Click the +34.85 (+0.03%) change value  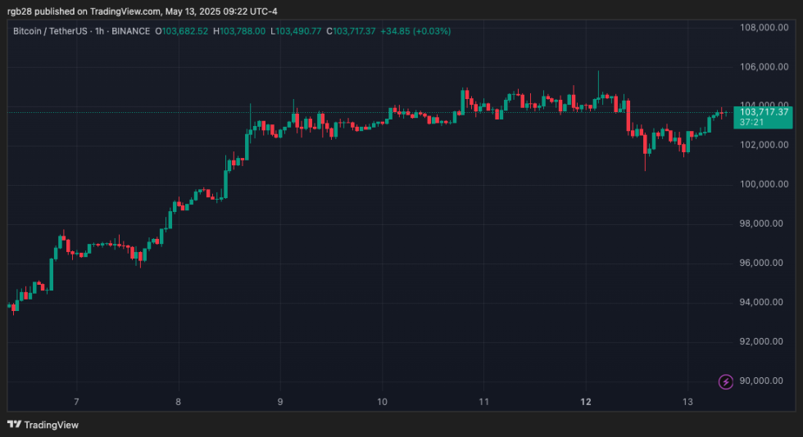coord(415,31)
